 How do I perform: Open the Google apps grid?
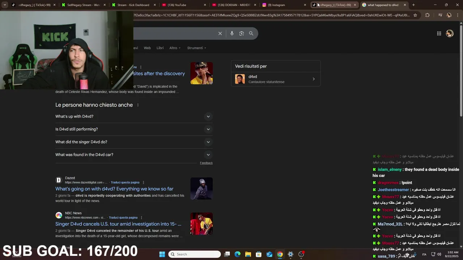439,34
